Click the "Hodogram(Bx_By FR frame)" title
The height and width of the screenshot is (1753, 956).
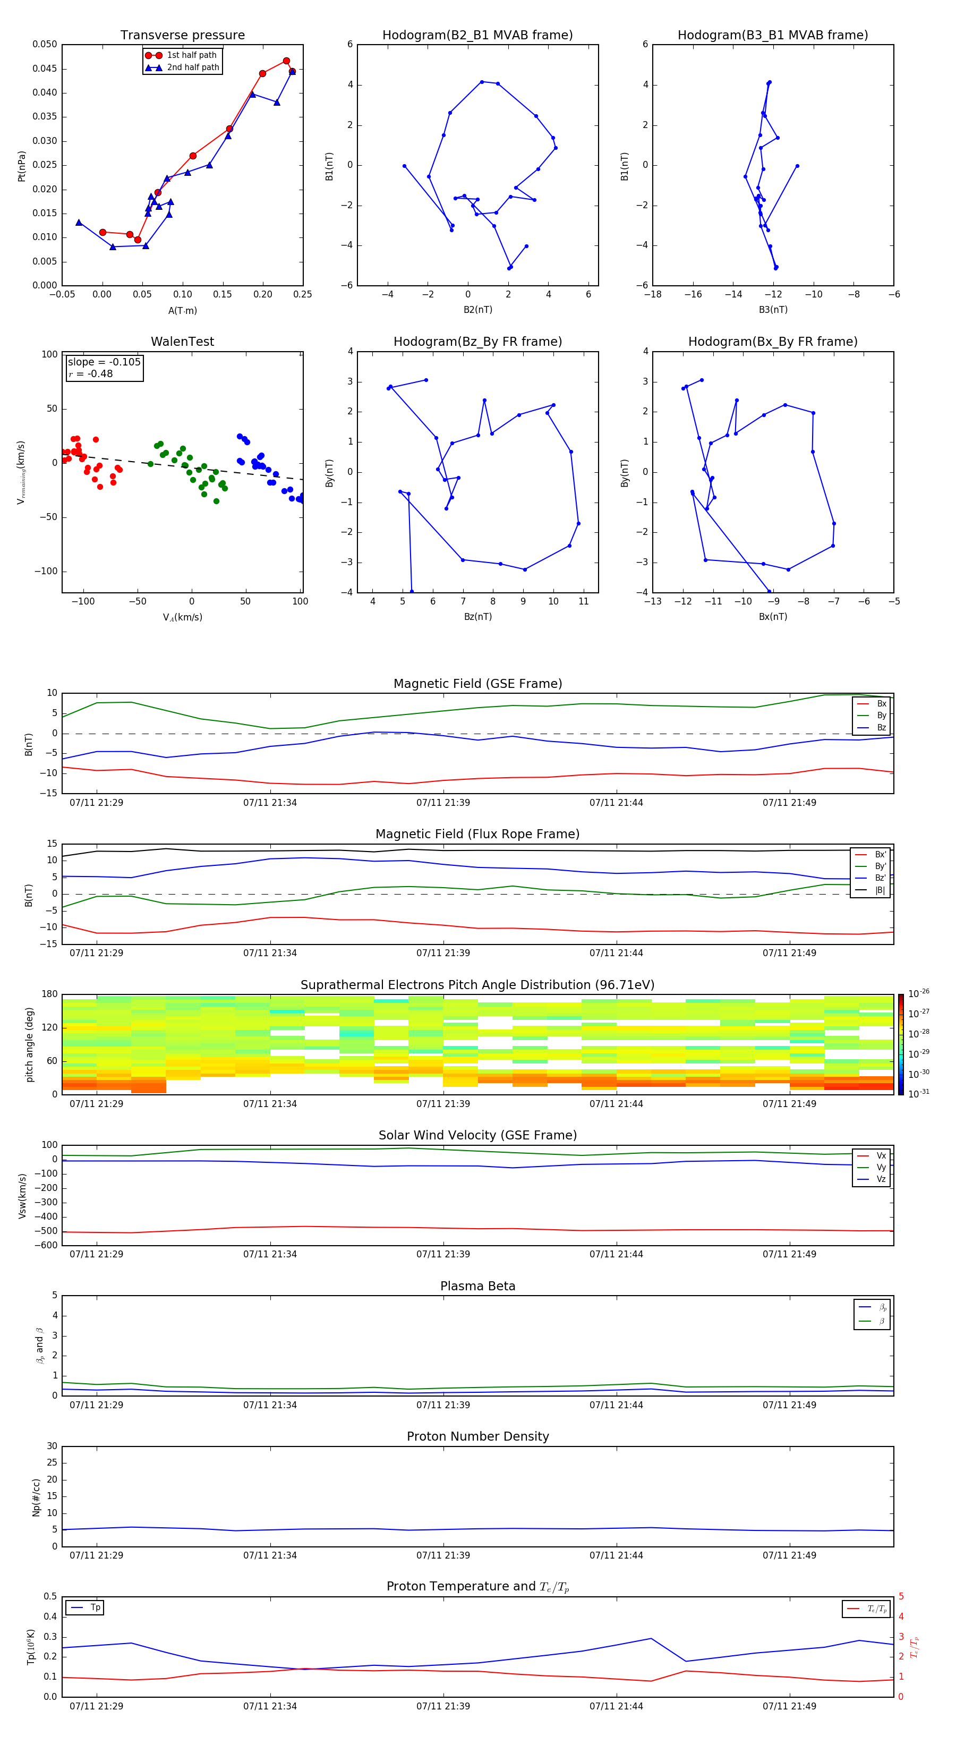click(x=773, y=342)
